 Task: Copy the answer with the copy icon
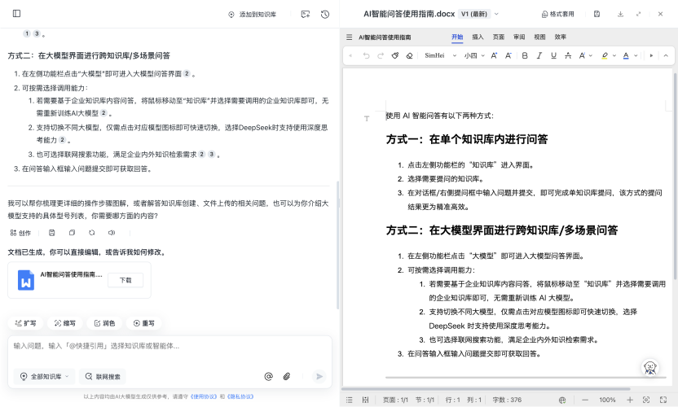(72, 233)
